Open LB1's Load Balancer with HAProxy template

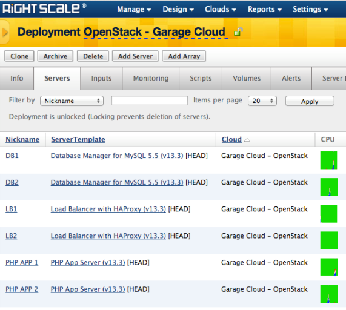pyautogui.click(x=108, y=209)
